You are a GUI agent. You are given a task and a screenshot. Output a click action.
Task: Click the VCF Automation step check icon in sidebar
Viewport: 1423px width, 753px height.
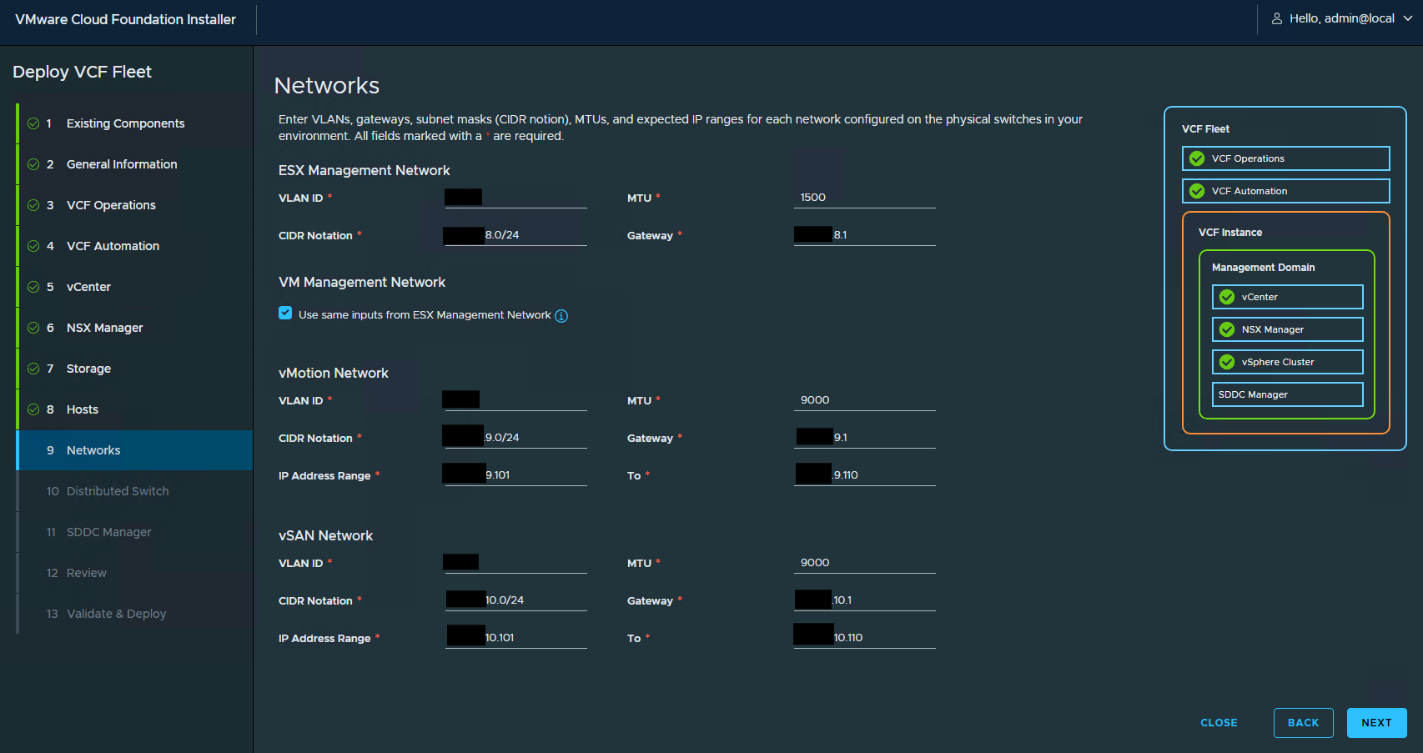tap(33, 246)
